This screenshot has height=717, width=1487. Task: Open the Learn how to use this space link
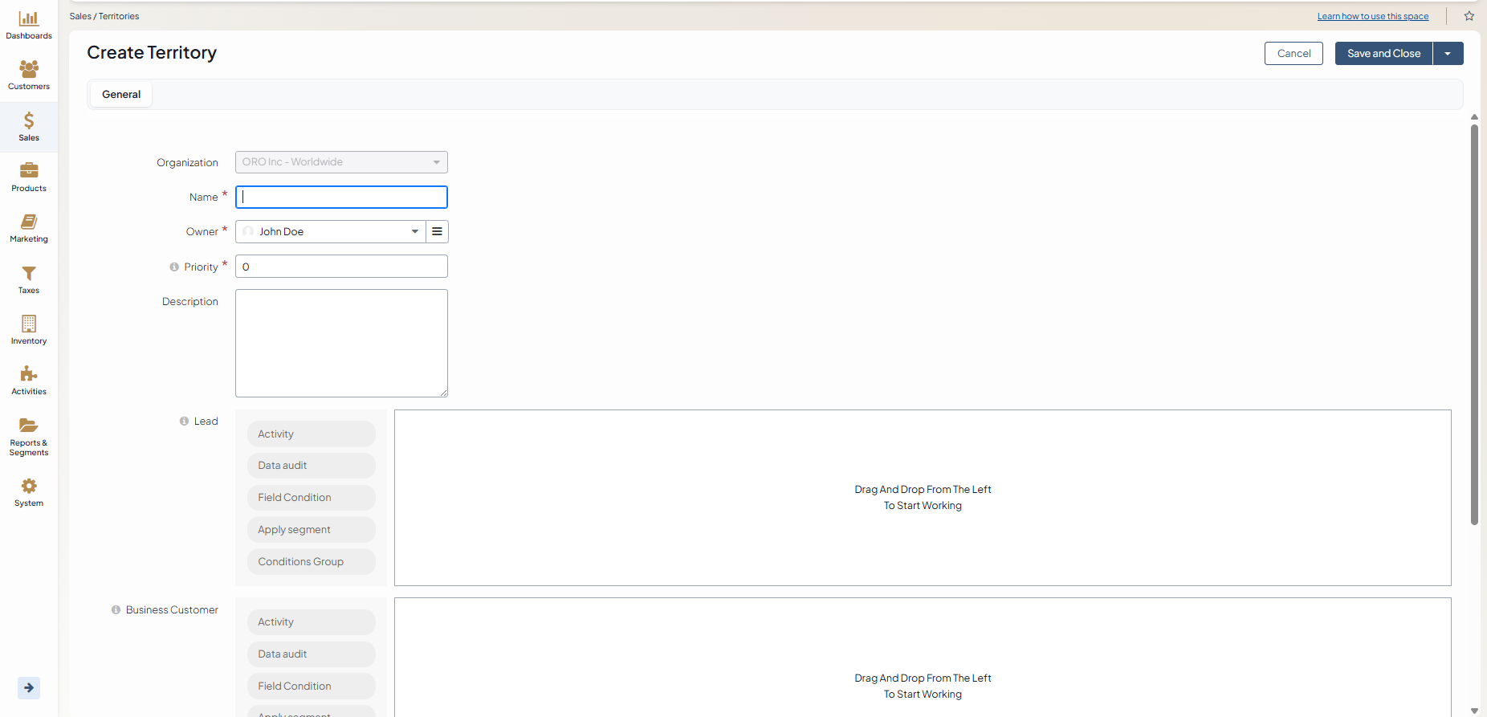pyautogui.click(x=1372, y=16)
